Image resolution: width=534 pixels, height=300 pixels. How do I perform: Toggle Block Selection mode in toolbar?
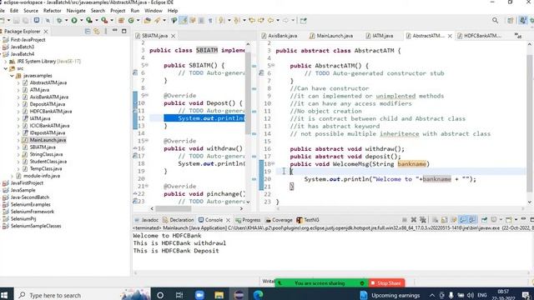tap(201, 20)
